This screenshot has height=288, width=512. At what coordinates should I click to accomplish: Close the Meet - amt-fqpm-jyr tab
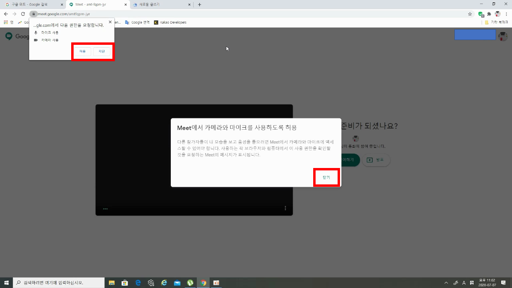point(126,4)
